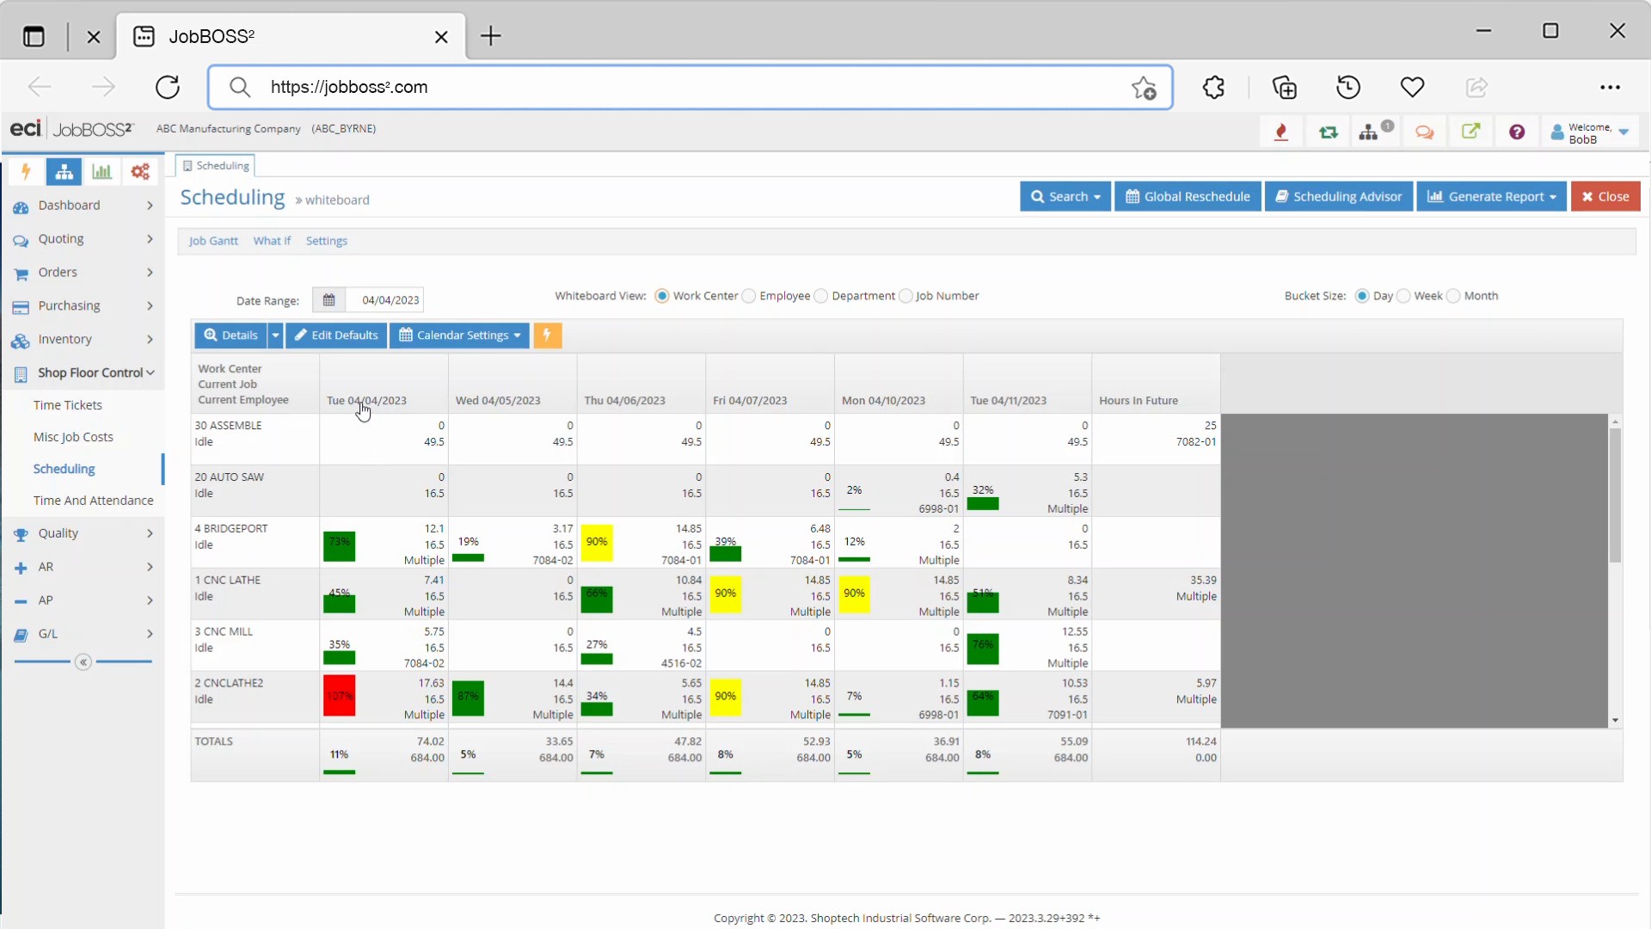
Task: Select Employee whiteboard view radio button
Action: (749, 296)
